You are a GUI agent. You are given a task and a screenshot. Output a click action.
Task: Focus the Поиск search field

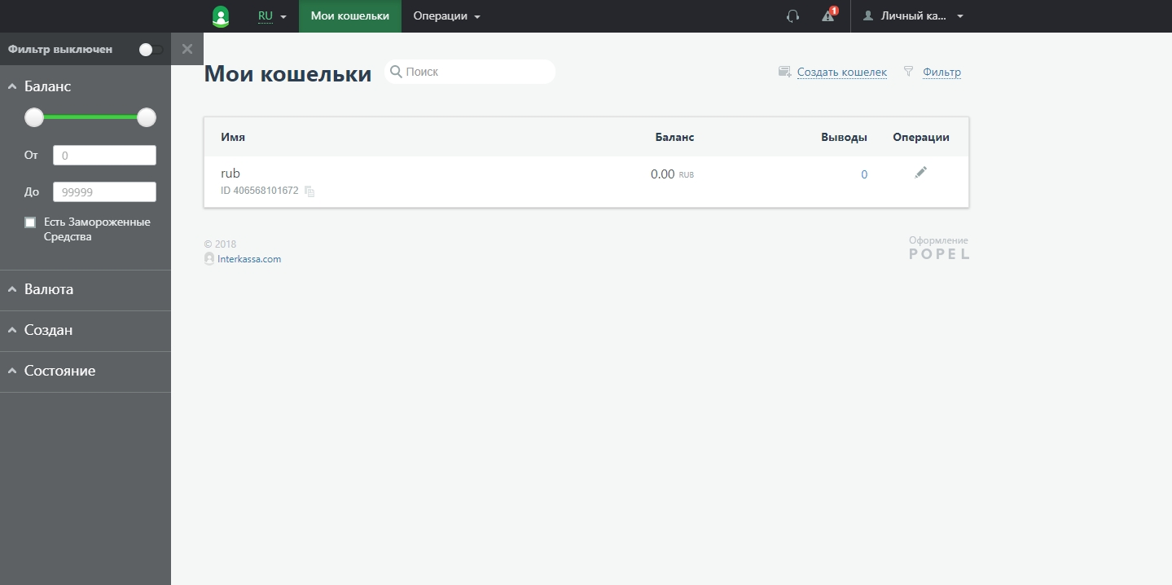click(470, 72)
